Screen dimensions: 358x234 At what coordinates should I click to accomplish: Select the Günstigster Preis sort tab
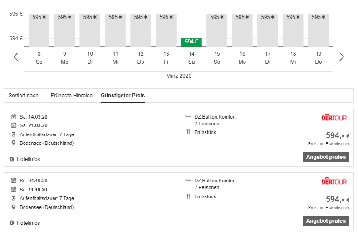pos(123,96)
